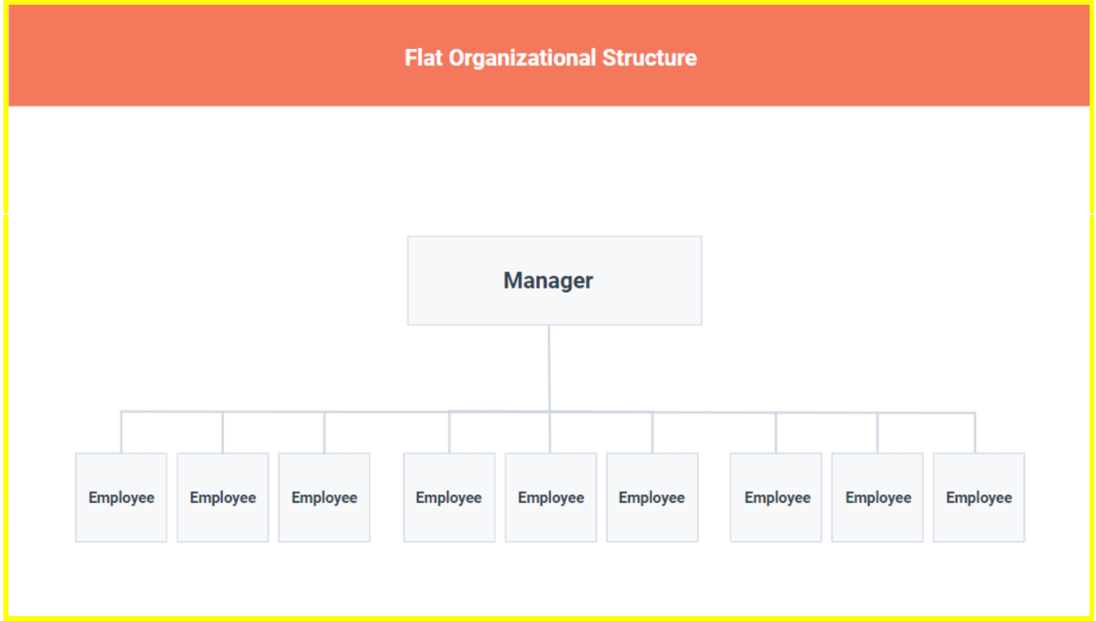Viewport: 1096px width, 621px height.
Task: Select the seventh Employee box from left
Action: click(x=776, y=497)
